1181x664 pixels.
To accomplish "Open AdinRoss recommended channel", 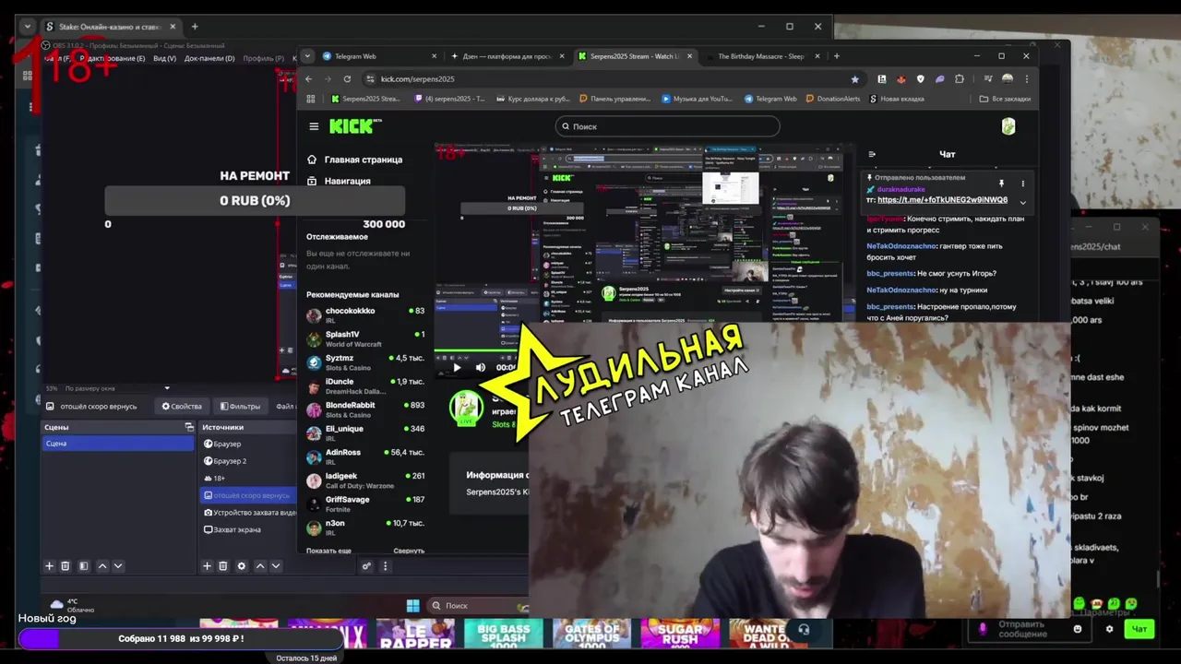I will coord(365,456).
